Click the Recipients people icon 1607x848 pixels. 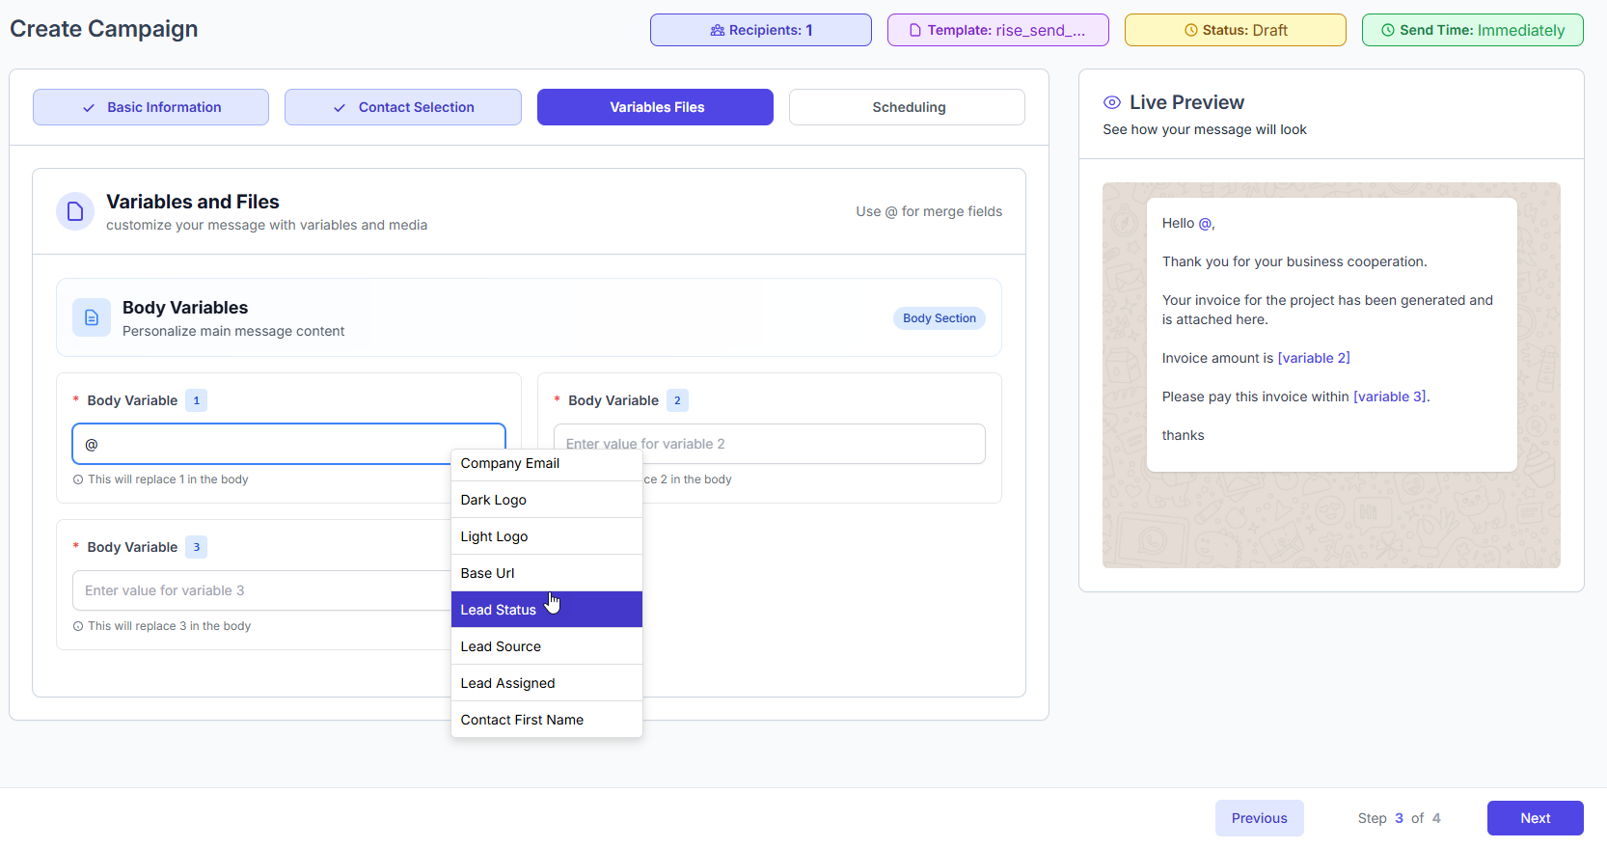(717, 30)
